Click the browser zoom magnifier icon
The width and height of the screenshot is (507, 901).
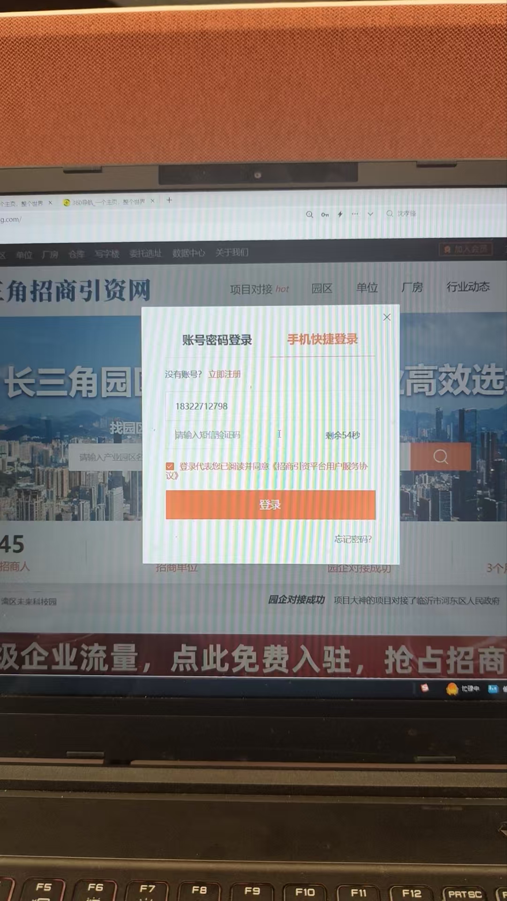pyautogui.click(x=310, y=214)
